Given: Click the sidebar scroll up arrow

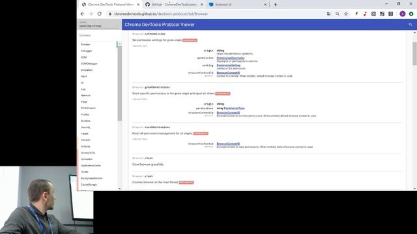Looking at the screenshot, I should [120, 44].
